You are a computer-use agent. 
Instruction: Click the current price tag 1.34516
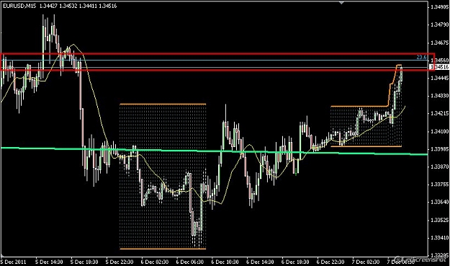(439, 67)
